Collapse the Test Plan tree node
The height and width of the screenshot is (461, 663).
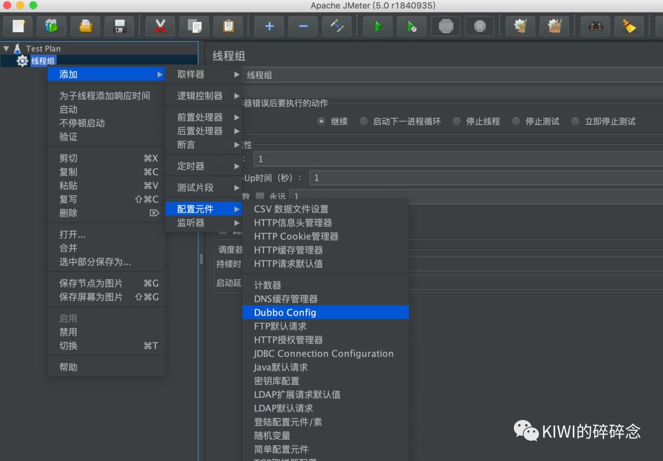click(6, 48)
